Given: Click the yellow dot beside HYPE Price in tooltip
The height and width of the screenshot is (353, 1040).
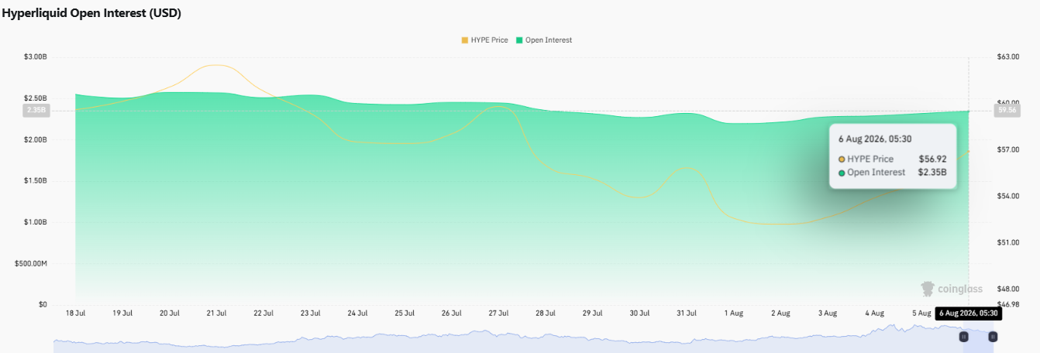Looking at the screenshot, I should pyautogui.click(x=842, y=159).
